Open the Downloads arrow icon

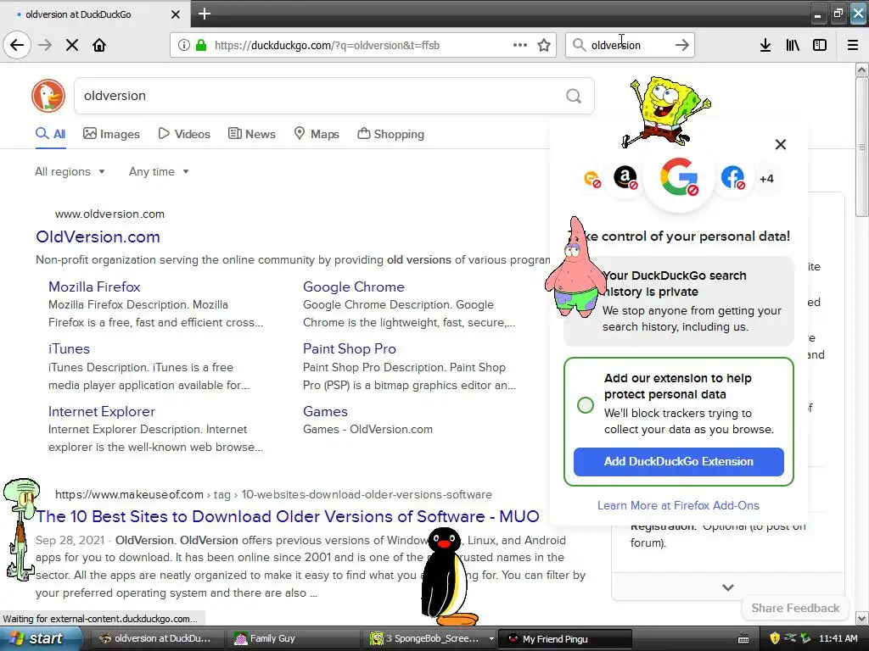pyautogui.click(x=765, y=45)
